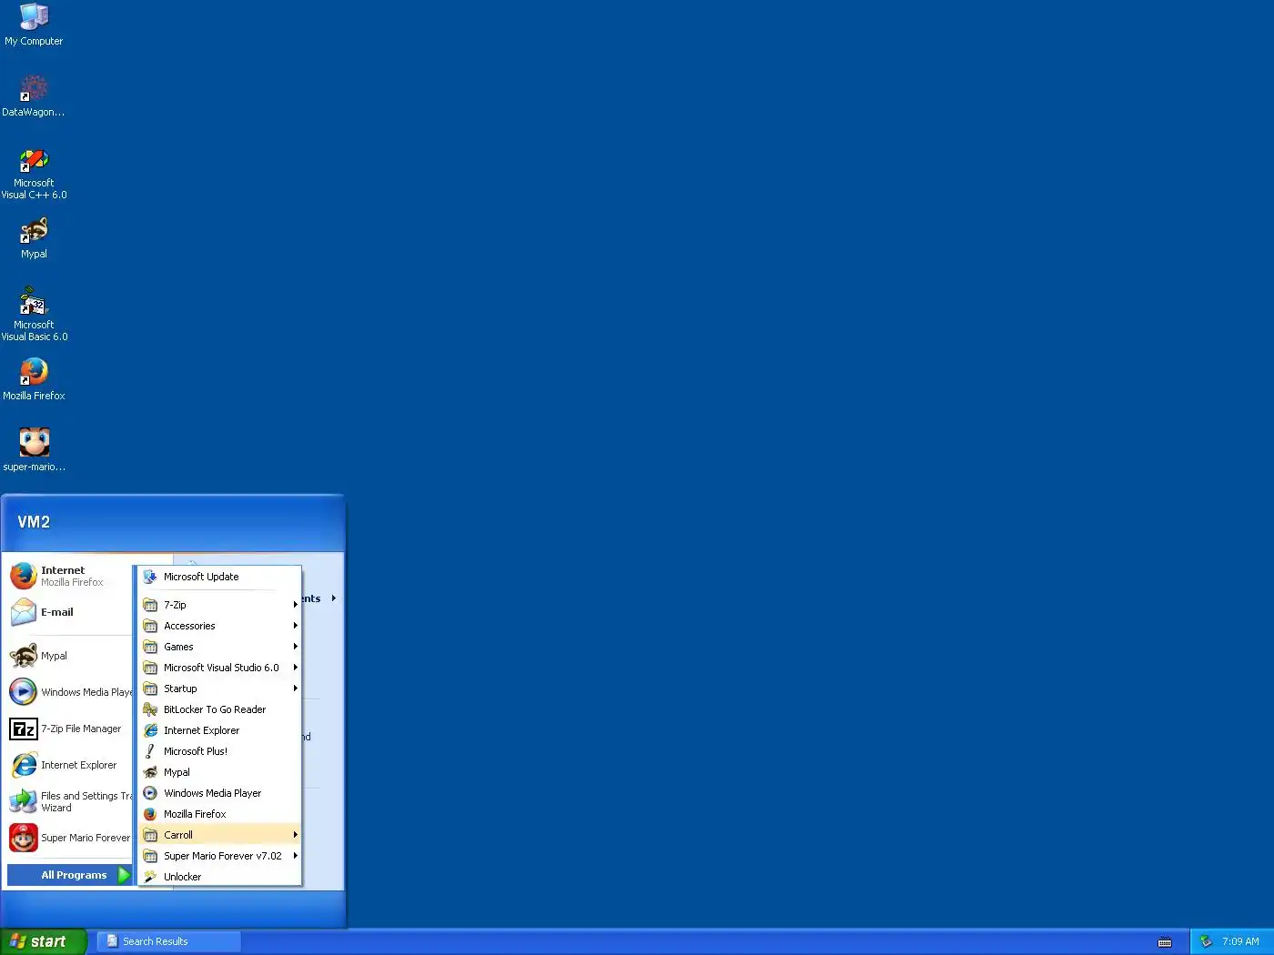The image size is (1274, 955).
Task: Expand the 7-Zip submenu arrow
Action: pyautogui.click(x=295, y=605)
